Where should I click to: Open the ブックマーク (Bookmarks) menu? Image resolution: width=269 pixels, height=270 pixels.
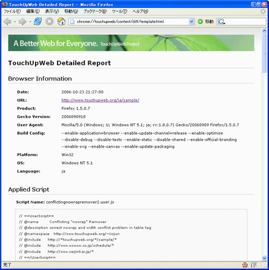(x=95, y=11)
